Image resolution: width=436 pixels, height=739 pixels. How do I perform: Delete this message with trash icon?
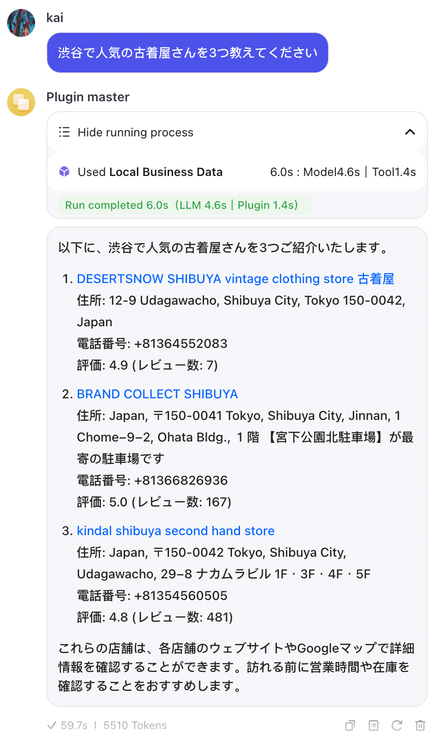click(x=420, y=725)
